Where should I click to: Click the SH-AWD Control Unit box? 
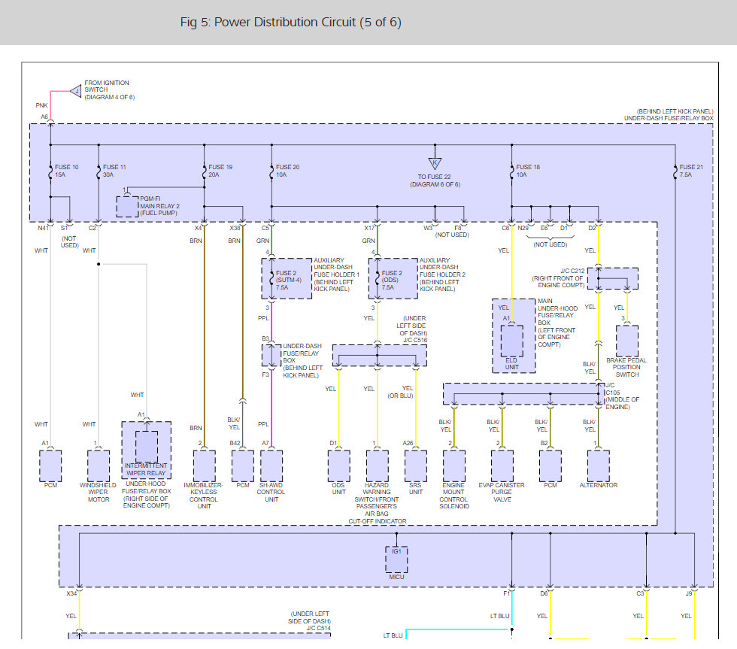point(271,466)
